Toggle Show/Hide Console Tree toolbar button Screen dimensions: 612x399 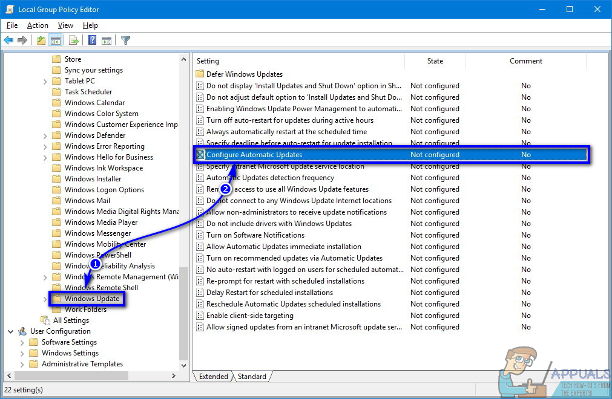pyautogui.click(x=55, y=41)
